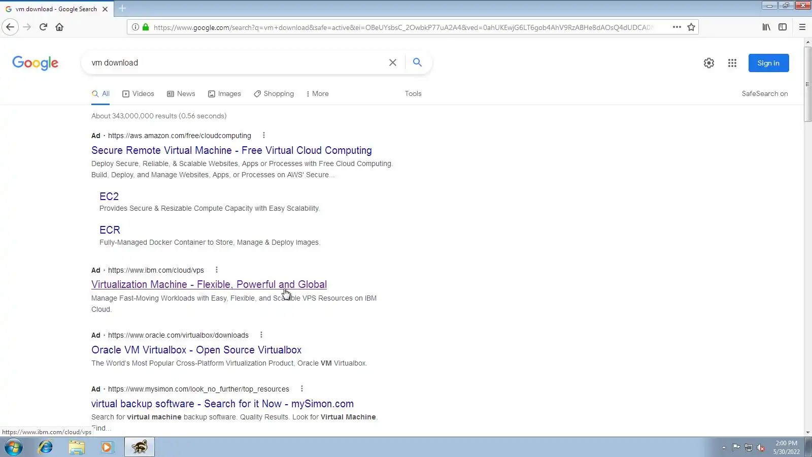Show hidden system tray icons
Screen dimensions: 812x457
(724, 447)
